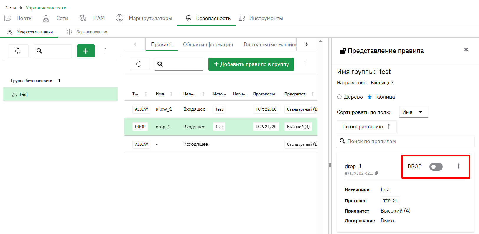Click the Безопасность shield icon
Viewport: 479px width, 234px height.
(x=189, y=18)
